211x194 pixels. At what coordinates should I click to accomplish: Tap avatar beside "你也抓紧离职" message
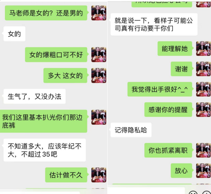[203, 150]
